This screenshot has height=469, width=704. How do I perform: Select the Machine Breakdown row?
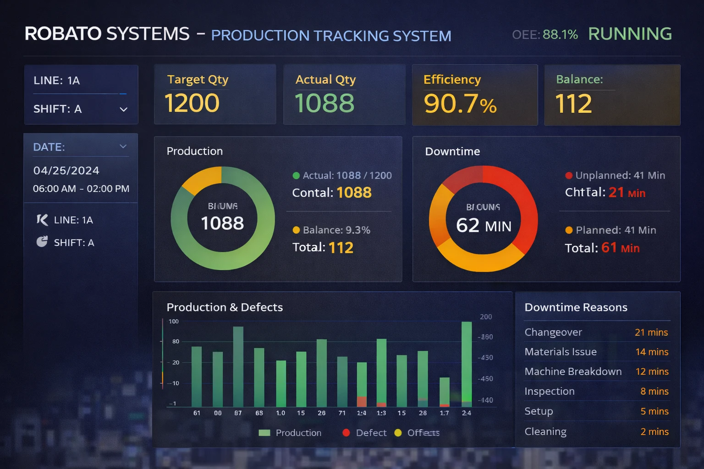click(x=596, y=371)
